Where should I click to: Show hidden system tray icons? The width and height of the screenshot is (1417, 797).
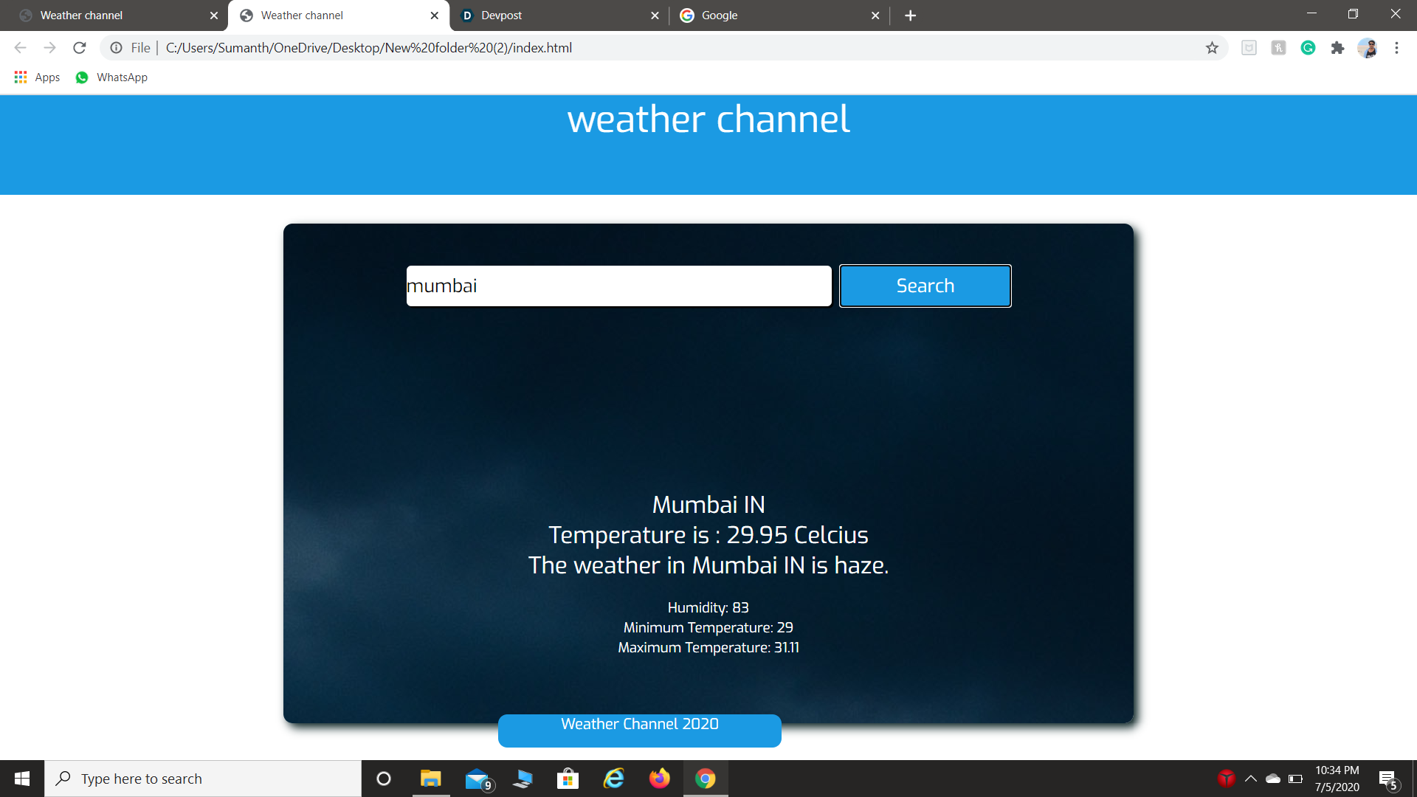(x=1251, y=779)
